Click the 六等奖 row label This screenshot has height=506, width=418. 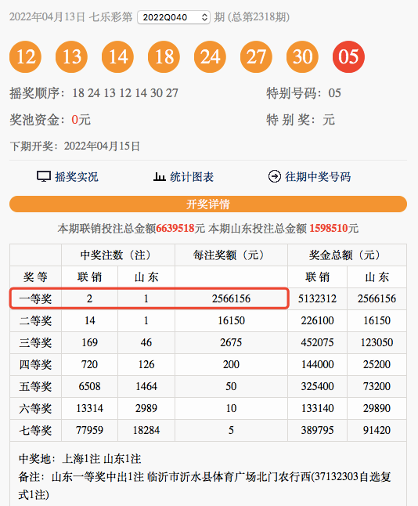[35, 408]
